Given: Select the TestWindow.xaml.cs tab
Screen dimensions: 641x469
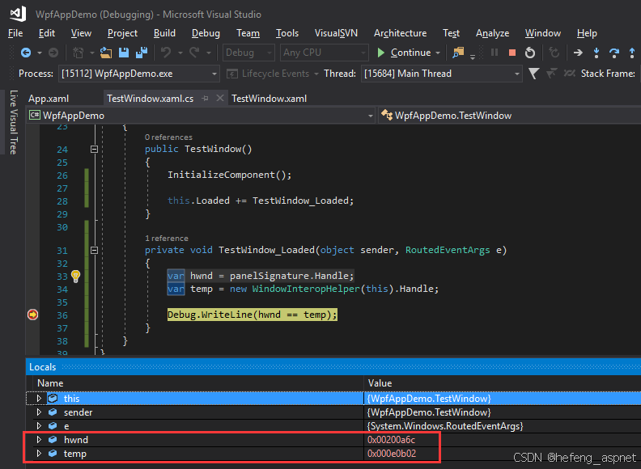Looking at the screenshot, I should click(x=150, y=99).
